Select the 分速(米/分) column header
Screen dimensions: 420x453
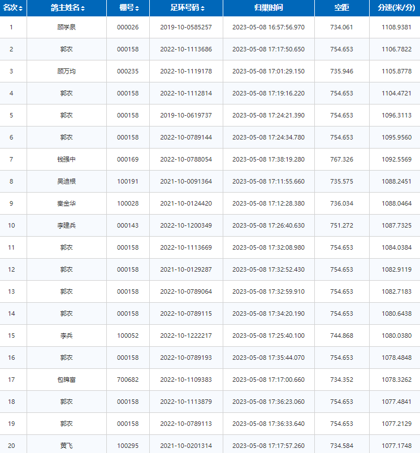point(395,8)
